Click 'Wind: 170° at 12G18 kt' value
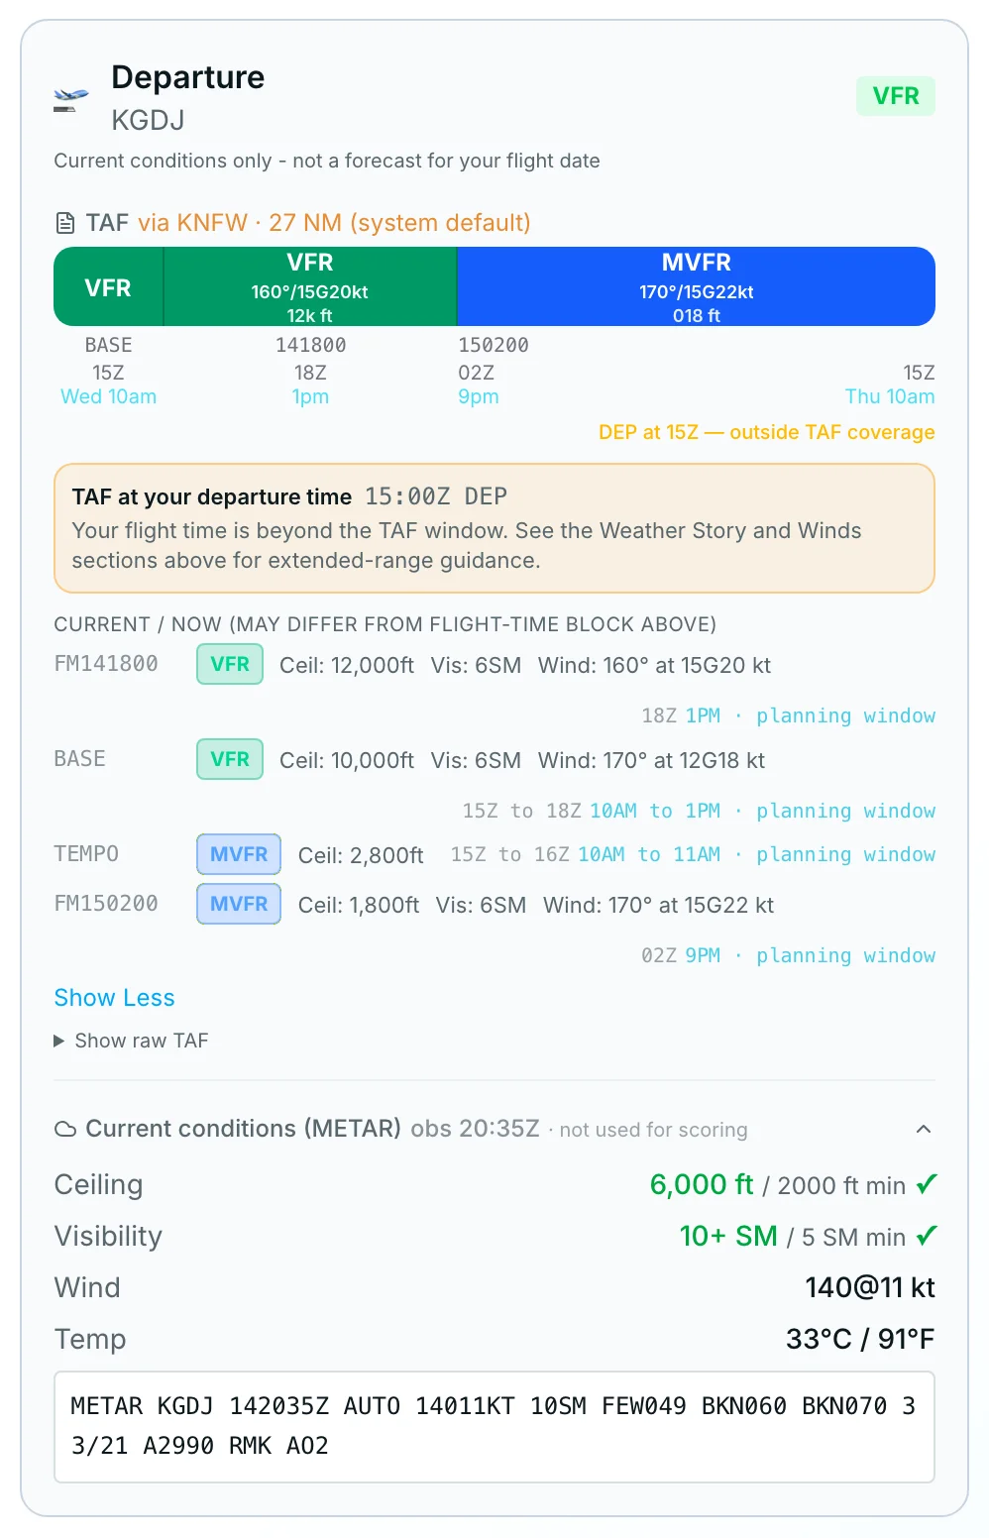 tap(652, 760)
